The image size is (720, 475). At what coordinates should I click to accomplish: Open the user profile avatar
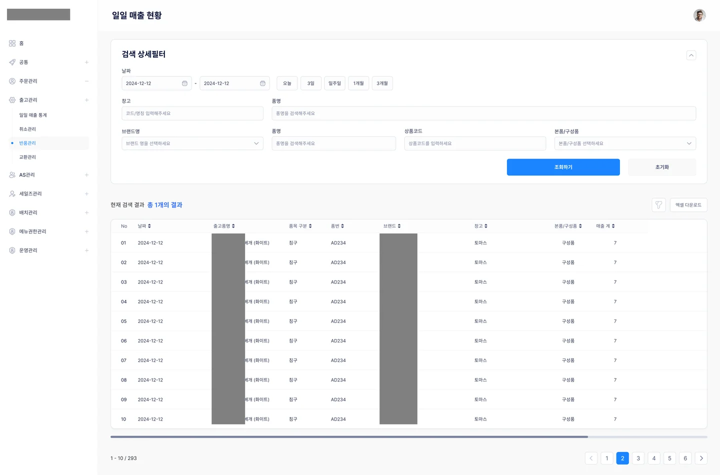pyautogui.click(x=699, y=15)
